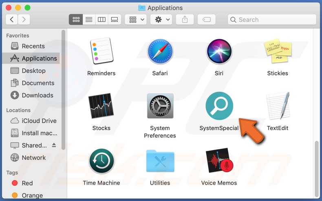Image resolution: width=322 pixels, height=201 pixels.
Task: Click the SystemSpecial name label
Action: point(219,128)
